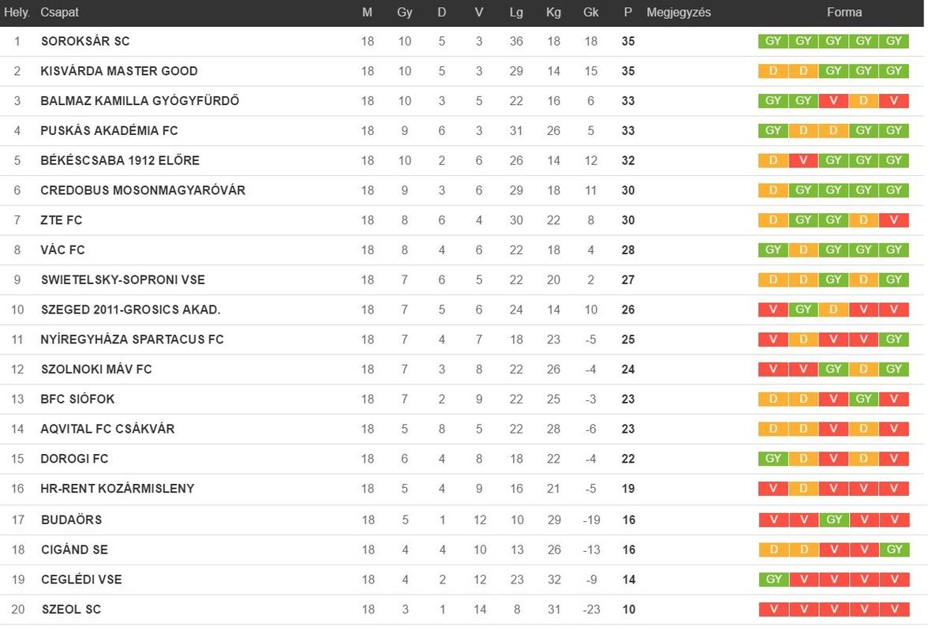This screenshot has height=630, width=932.
Task: Click the Csapat column header
Action: tap(59, 12)
